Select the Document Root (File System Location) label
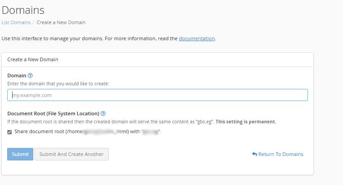343x185 pixels. click(53, 114)
